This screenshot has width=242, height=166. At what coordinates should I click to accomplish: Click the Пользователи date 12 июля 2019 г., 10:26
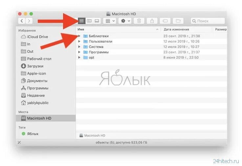tap(181, 41)
